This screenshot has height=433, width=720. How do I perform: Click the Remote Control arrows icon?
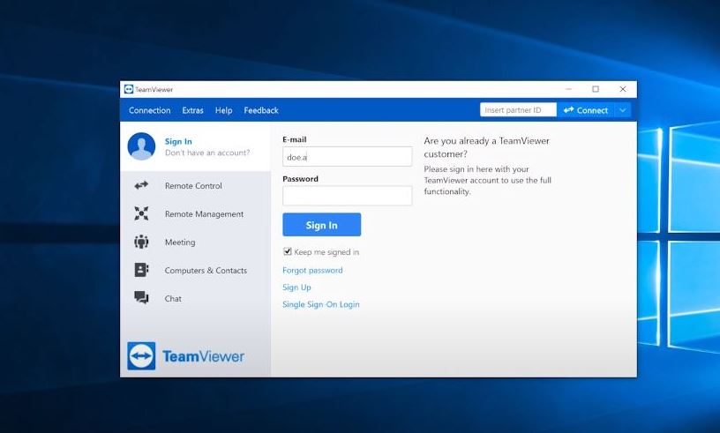tap(141, 185)
